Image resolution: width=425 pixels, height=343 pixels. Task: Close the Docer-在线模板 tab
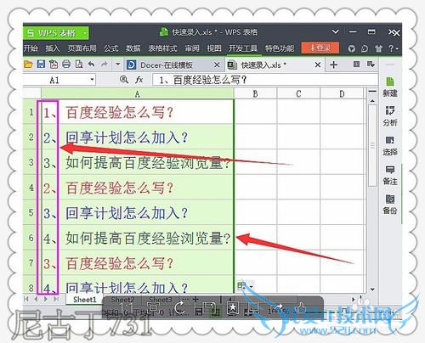(217, 65)
